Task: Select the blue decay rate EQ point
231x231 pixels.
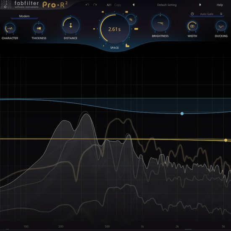Action: click(x=182, y=113)
